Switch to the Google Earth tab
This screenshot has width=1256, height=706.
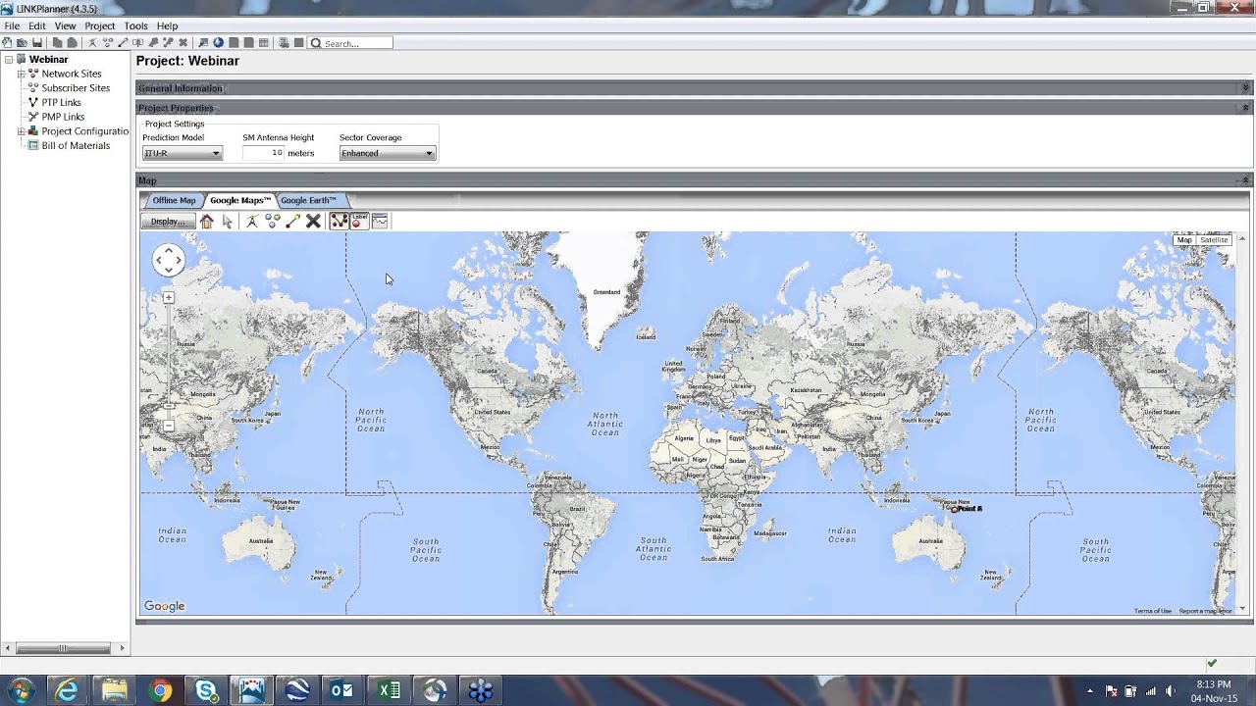click(308, 200)
